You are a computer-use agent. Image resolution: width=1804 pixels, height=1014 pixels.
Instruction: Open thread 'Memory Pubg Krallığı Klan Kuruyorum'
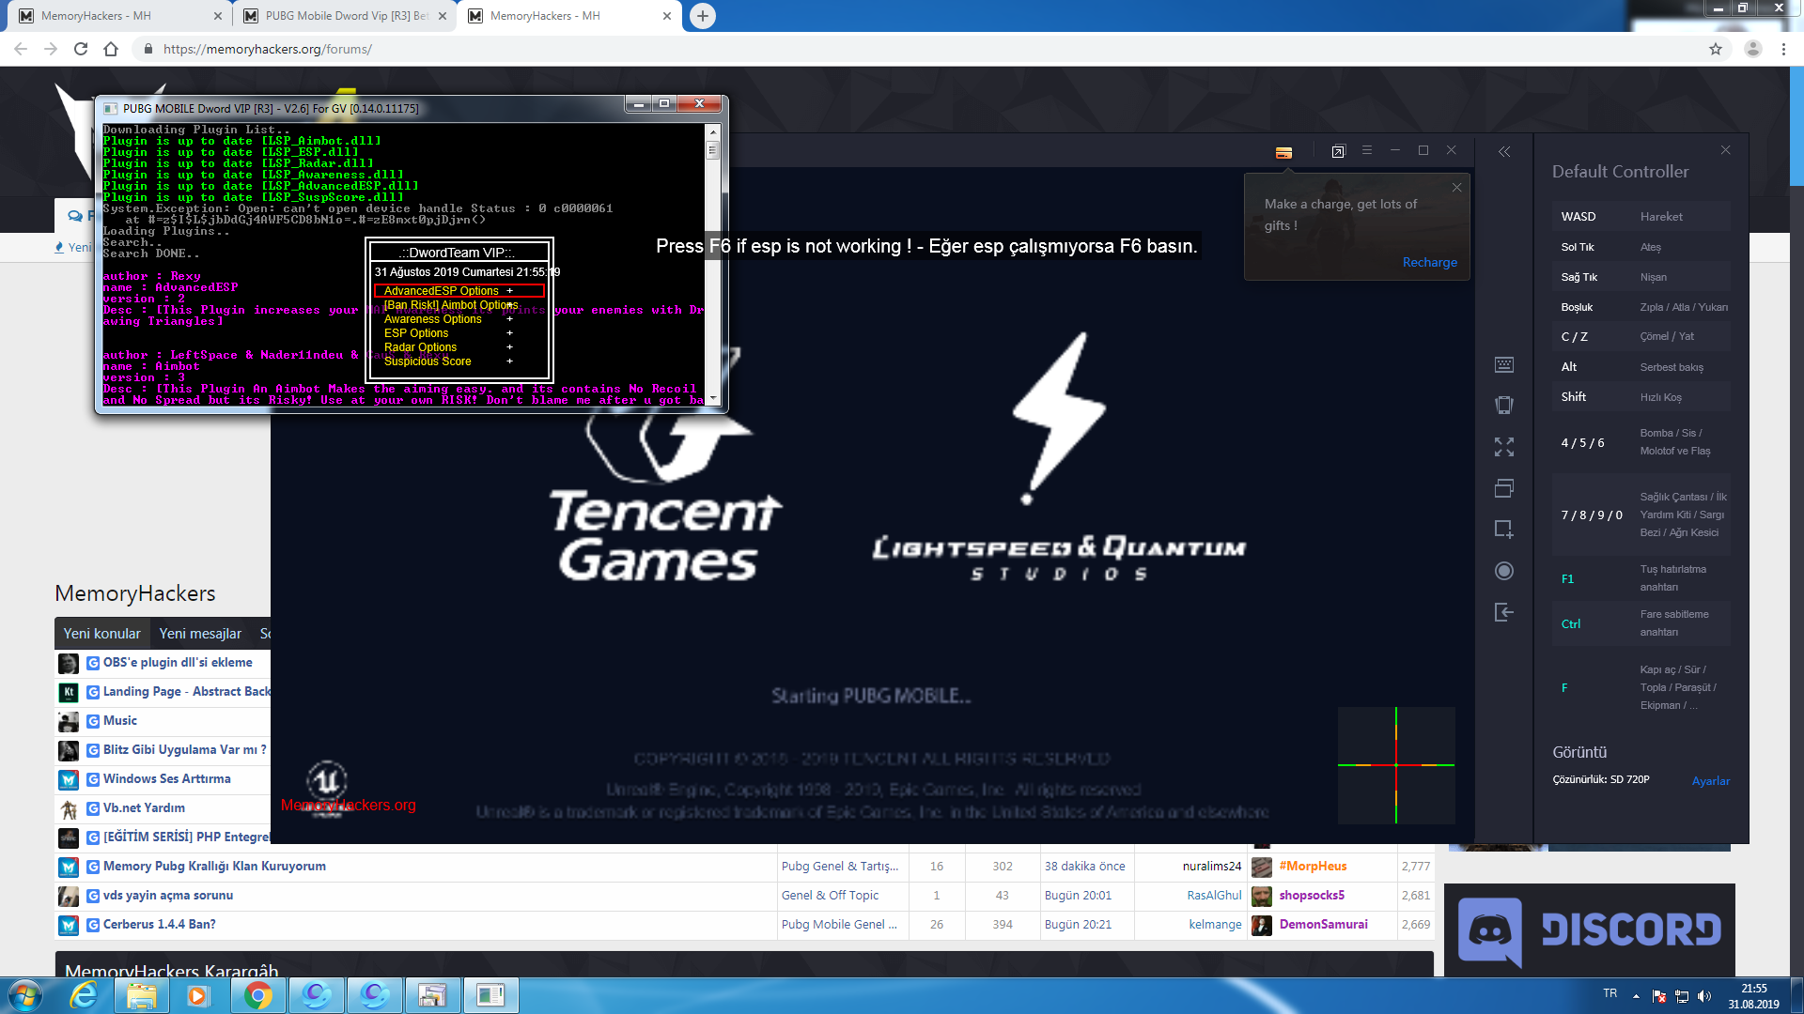pyautogui.click(x=214, y=867)
